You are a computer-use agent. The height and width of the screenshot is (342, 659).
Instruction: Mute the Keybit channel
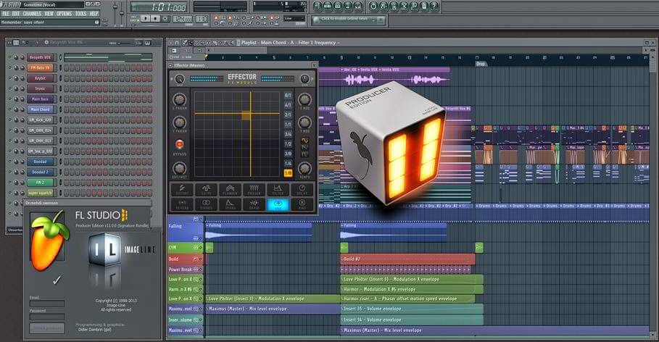click(x=11, y=78)
